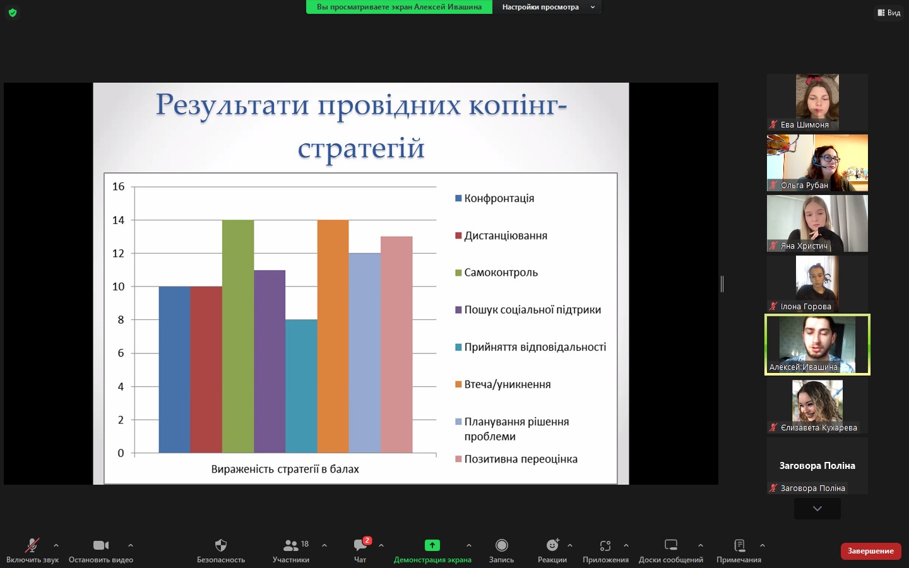Click the Планування рішення проблеми legend label

pos(516,429)
